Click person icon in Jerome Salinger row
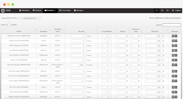The width and height of the screenshot is (183, 99). tap(176, 65)
